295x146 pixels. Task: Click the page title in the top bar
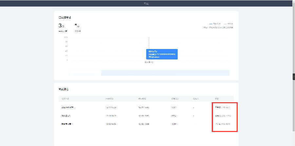click(146, 3)
